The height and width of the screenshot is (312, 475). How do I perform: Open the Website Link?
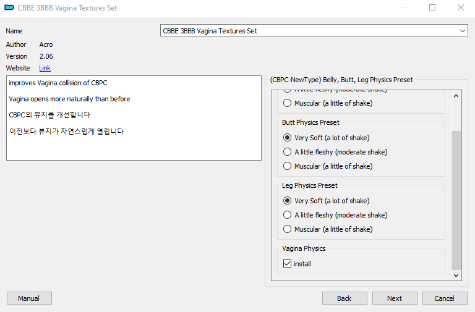(x=45, y=68)
